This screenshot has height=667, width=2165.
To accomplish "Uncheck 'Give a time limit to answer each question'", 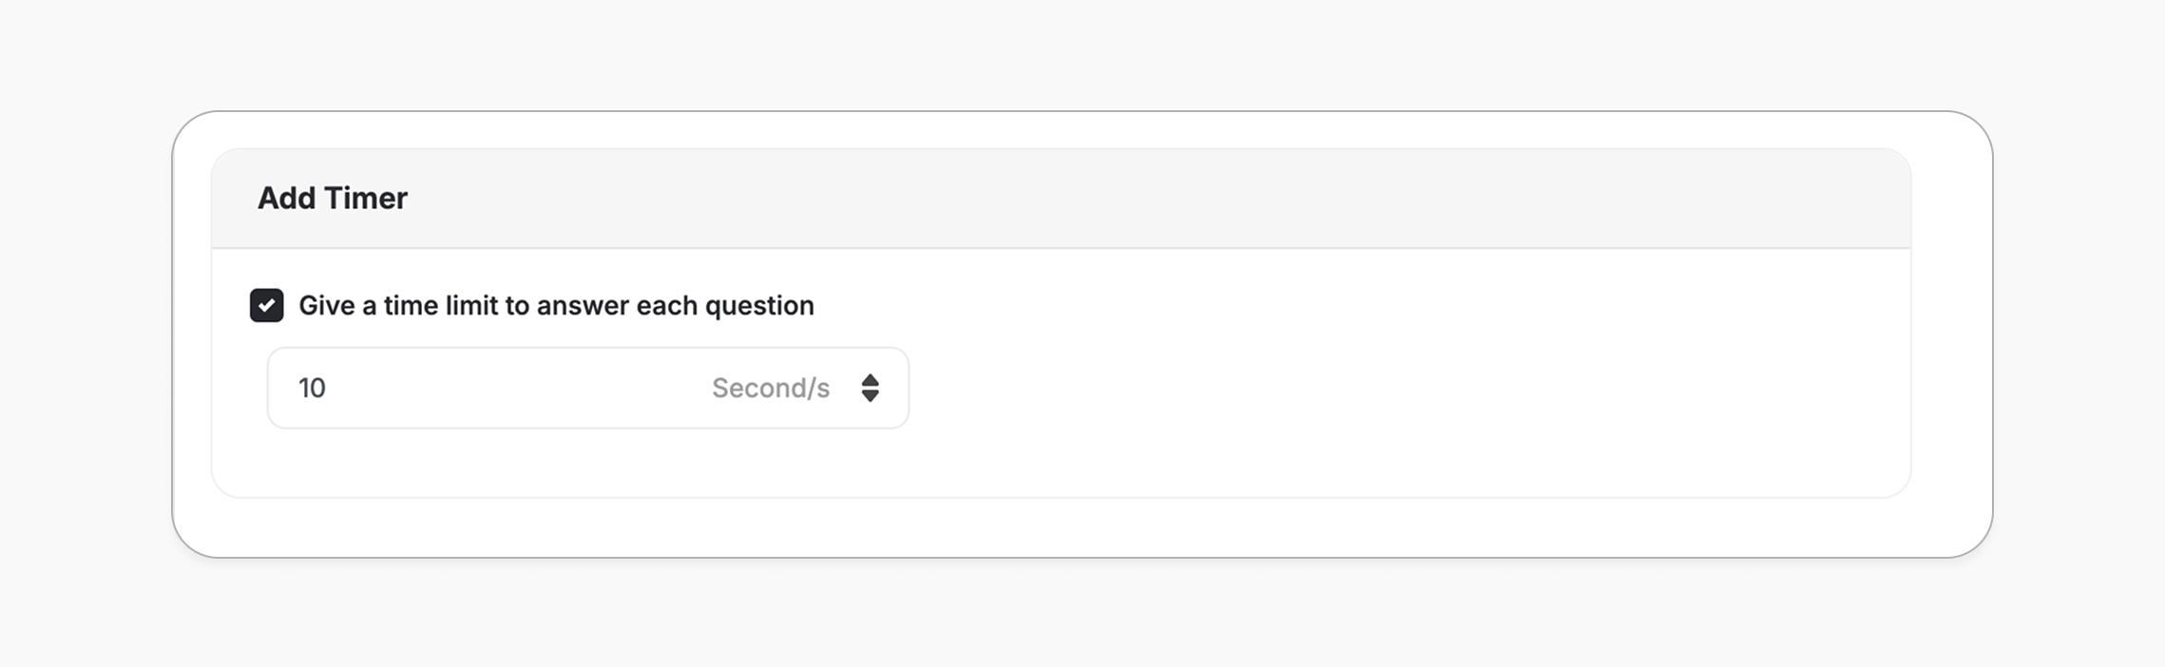I will tap(267, 306).
